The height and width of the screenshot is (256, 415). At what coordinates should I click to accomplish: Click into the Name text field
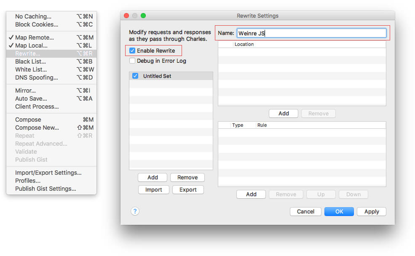311,33
